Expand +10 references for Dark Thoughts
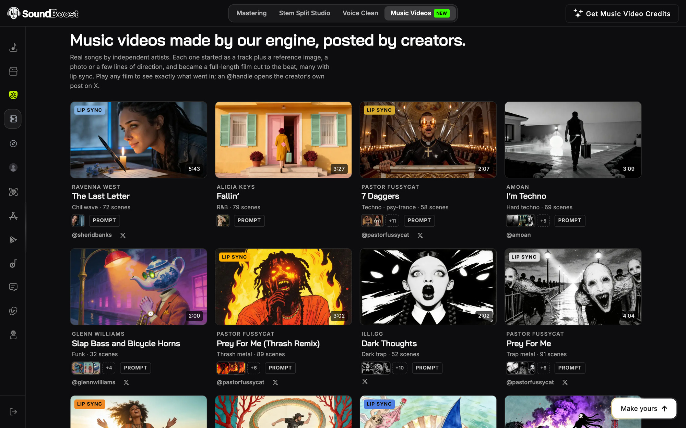This screenshot has height=428, width=686. coord(400,368)
